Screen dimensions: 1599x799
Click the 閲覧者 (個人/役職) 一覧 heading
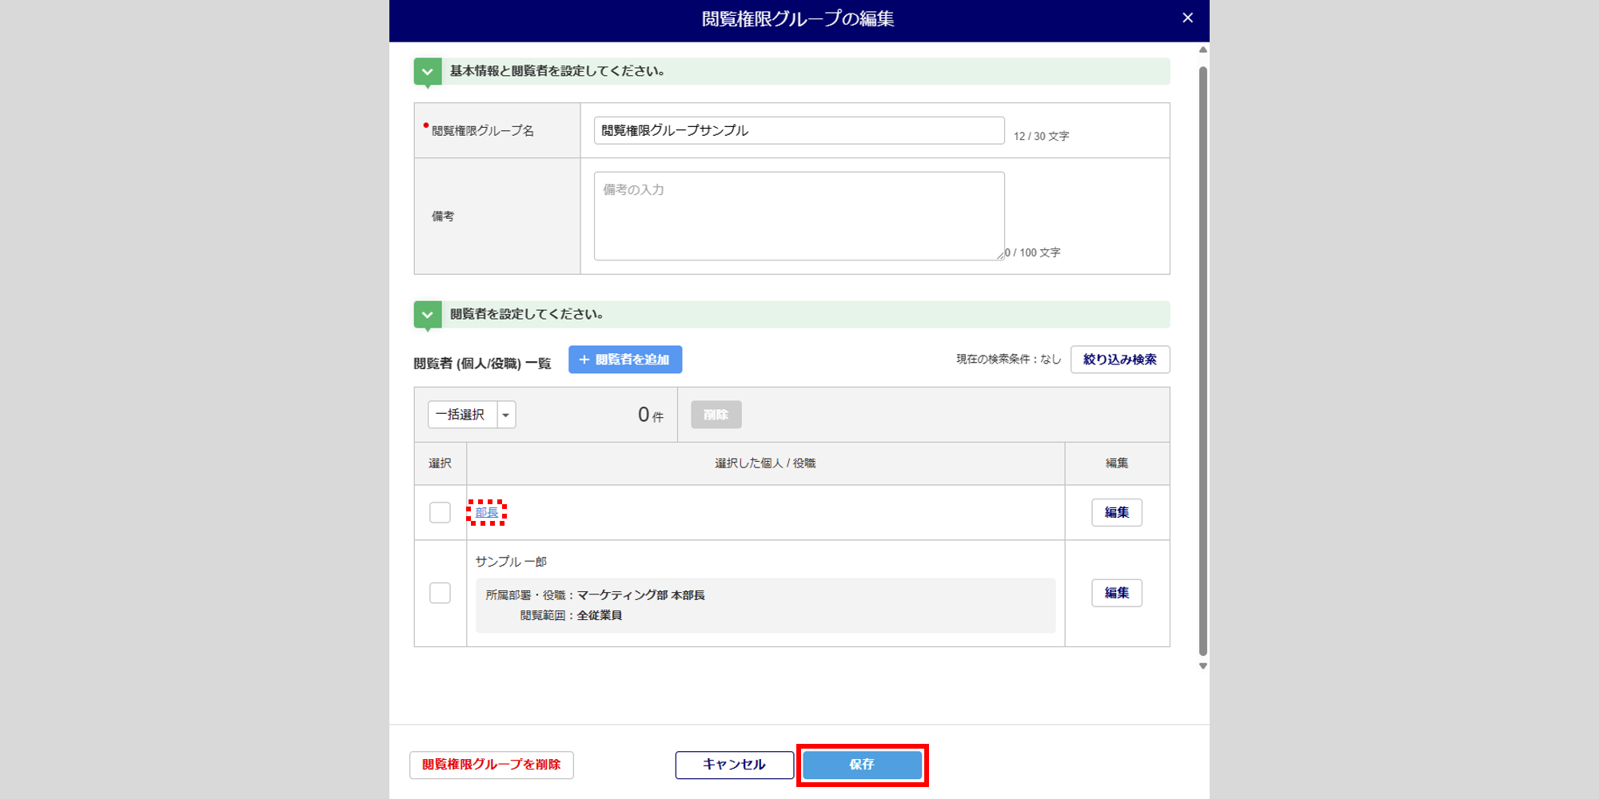click(482, 364)
